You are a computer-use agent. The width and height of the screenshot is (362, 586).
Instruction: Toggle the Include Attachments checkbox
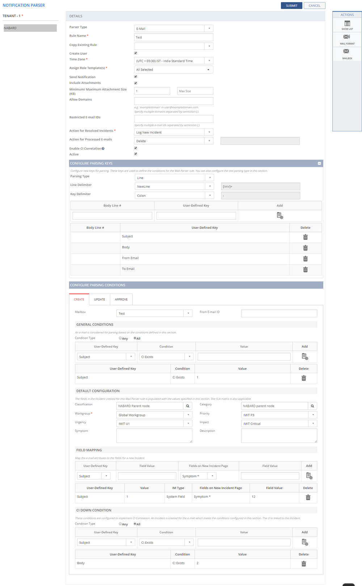click(136, 83)
